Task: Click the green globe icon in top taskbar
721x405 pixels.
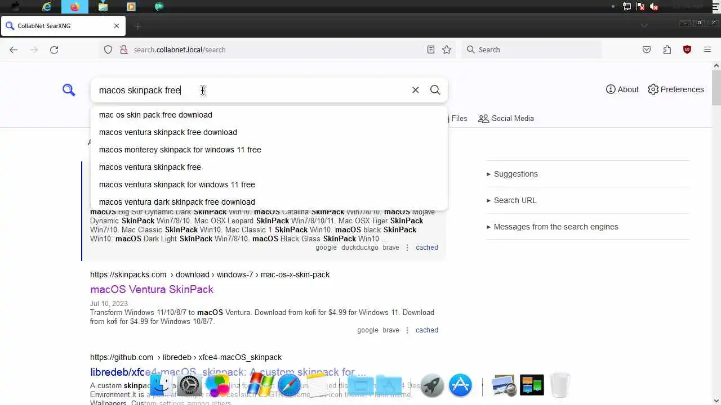Action: click(x=159, y=7)
